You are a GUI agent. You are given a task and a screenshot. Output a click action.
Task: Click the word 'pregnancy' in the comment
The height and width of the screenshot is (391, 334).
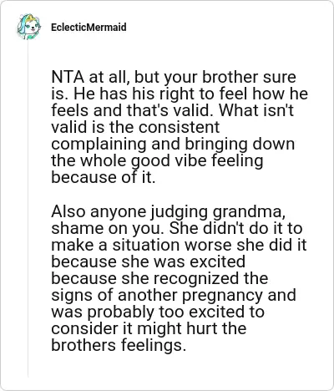coord(222,296)
